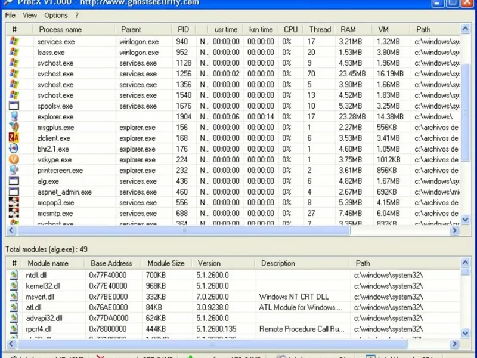
Task: Click module list scroll up arrow
Action: pyautogui.click(x=465, y=262)
